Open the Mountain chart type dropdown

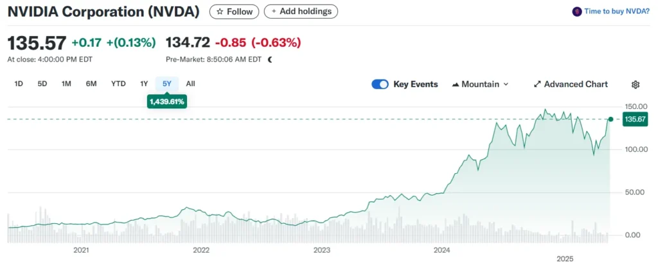coord(480,84)
